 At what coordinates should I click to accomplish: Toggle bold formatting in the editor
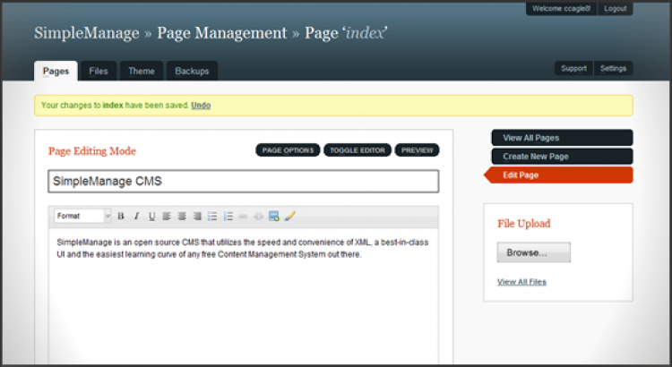(121, 217)
